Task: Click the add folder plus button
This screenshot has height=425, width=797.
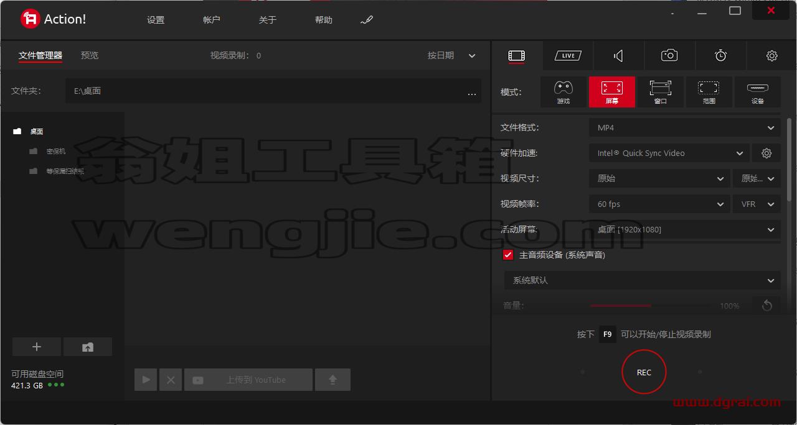Action: point(37,347)
